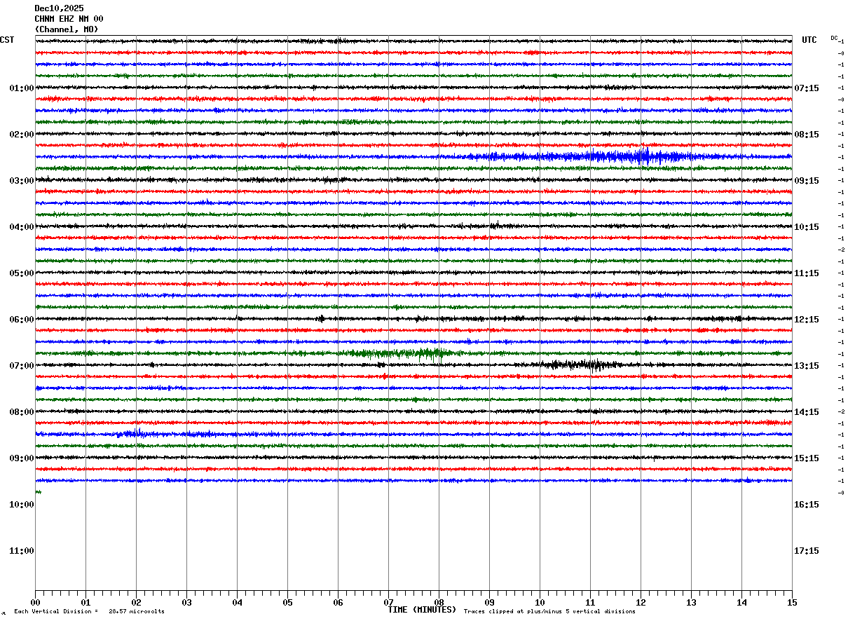The width and height of the screenshot is (848, 621).
Task: Select the 06:00 CST time label
Action: [21, 319]
